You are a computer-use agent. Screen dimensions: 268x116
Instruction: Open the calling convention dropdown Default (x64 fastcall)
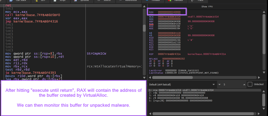coord(182,85)
